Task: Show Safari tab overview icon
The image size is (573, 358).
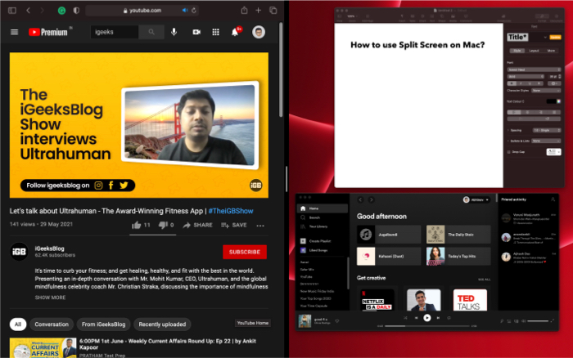Action: pos(273,11)
